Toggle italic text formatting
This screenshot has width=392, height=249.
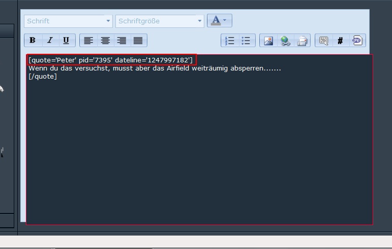49,41
